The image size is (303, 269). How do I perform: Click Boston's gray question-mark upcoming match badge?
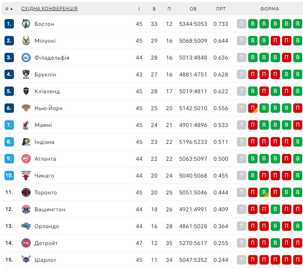tap(241, 24)
